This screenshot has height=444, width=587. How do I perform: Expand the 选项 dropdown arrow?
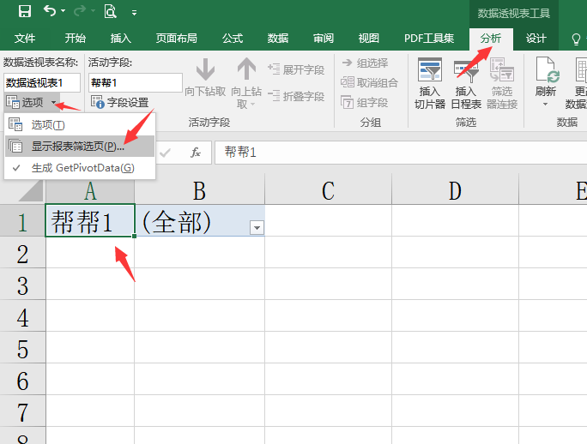pos(53,102)
